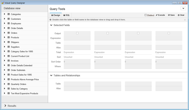Click the table icon beside Orders
The width and height of the screenshot is (189, 110).
tap(8, 33)
